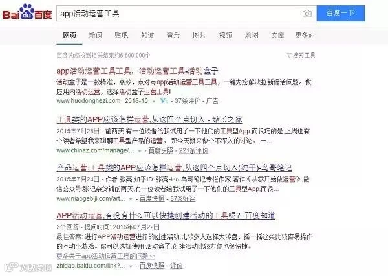Click 更多关于app活动运营工具的问题 link
The image size is (388, 276).
click(x=106, y=256)
